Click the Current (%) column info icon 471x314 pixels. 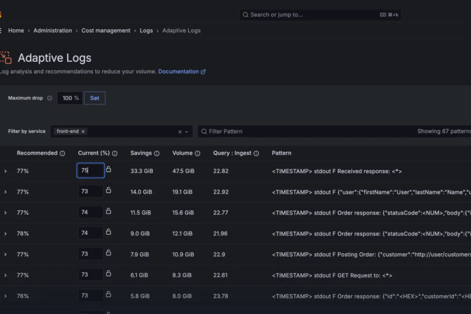coord(115,153)
